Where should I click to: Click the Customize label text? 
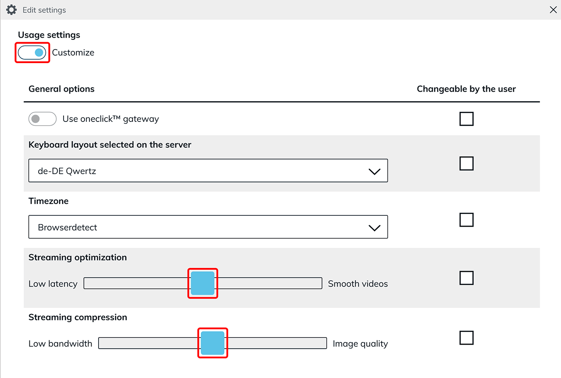[73, 53]
